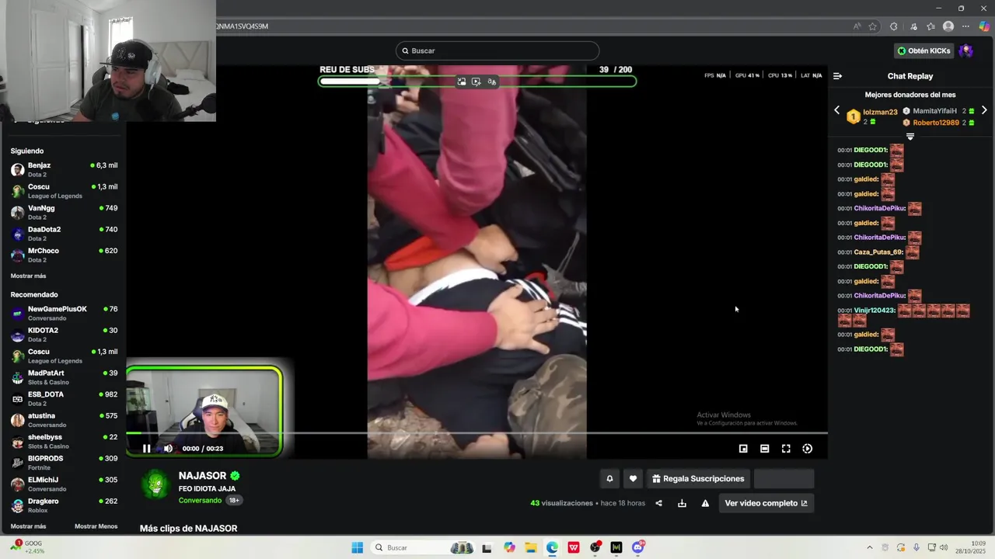Open browser profile account icon
The height and width of the screenshot is (559, 995).
(948, 26)
